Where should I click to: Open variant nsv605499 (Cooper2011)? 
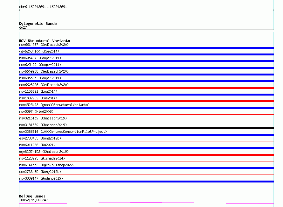[40, 65]
